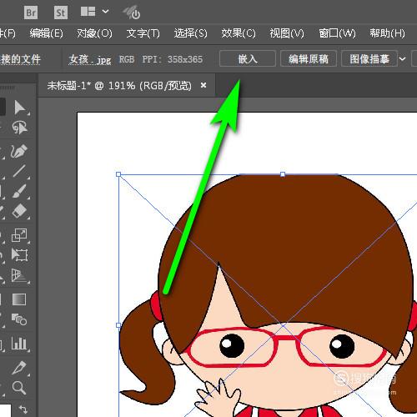417x417 pixels.
Task: Open Adobe Stock via St icon
Action: pyautogui.click(x=61, y=13)
